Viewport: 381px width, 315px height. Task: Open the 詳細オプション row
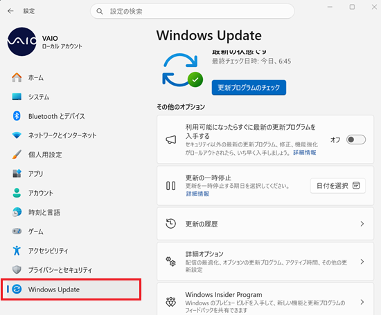click(265, 262)
